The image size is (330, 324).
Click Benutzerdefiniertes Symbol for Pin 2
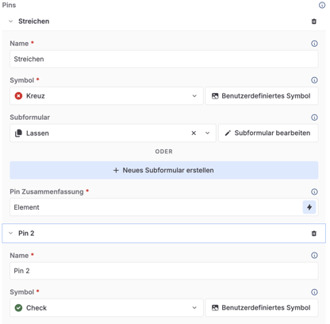click(x=262, y=307)
